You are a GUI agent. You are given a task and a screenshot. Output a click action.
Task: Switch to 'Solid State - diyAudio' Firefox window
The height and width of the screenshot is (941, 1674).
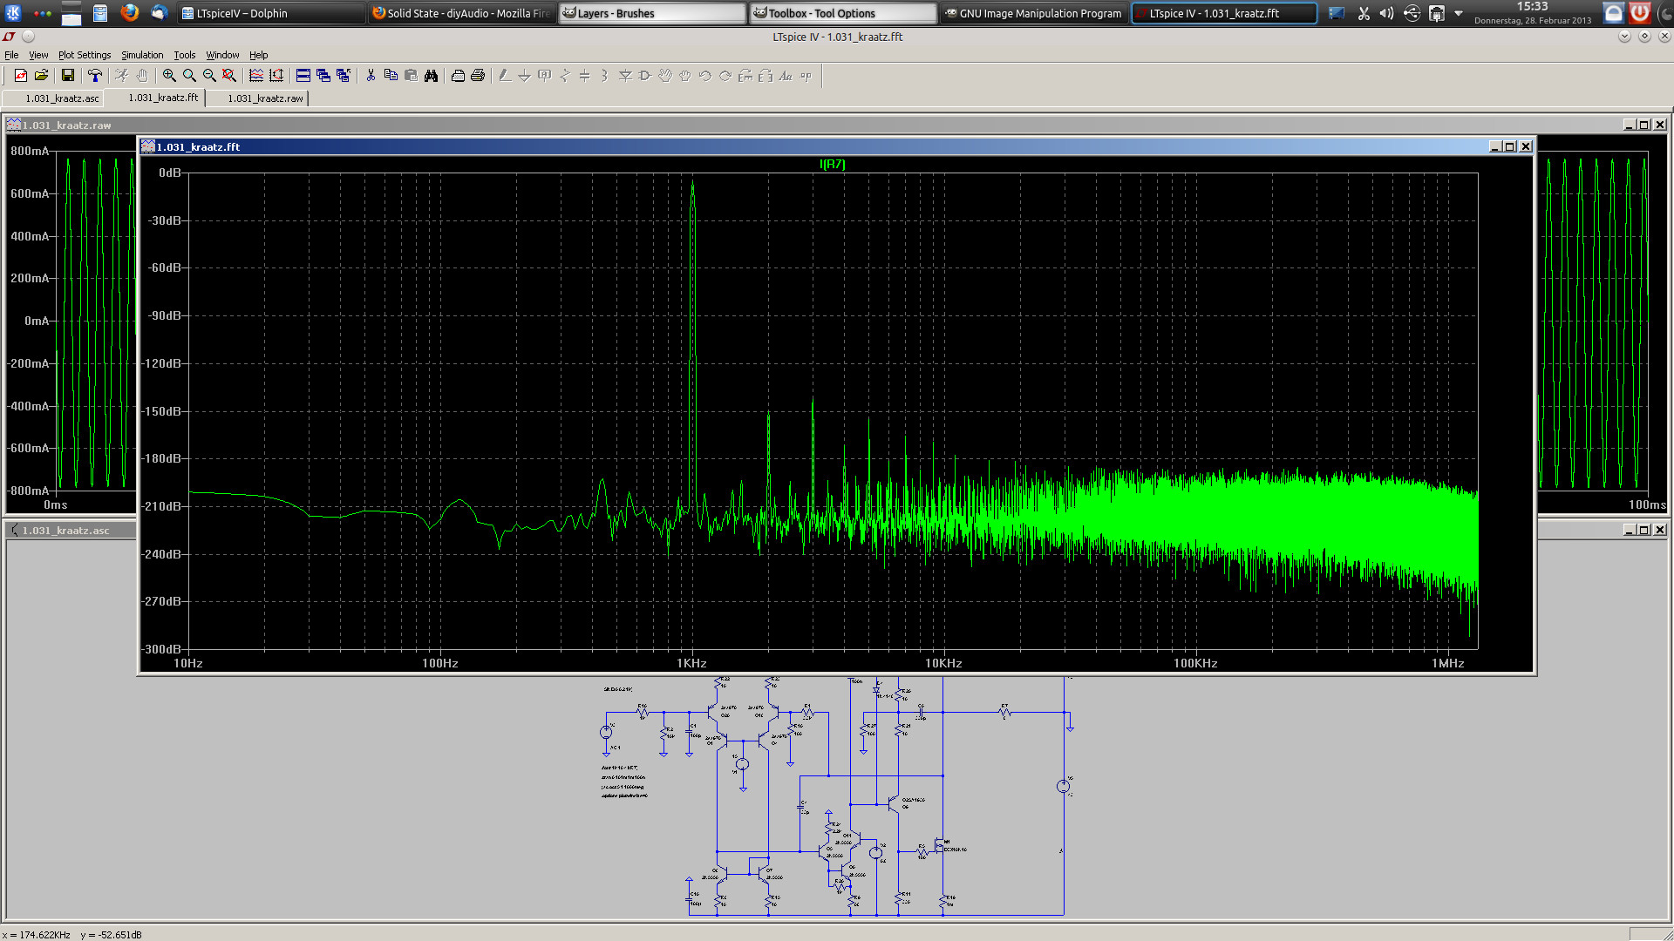461,13
